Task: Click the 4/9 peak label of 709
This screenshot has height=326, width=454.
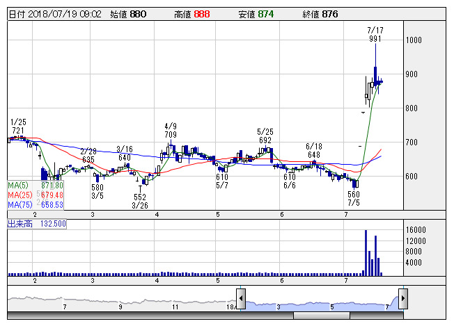Action: (171, 133)
